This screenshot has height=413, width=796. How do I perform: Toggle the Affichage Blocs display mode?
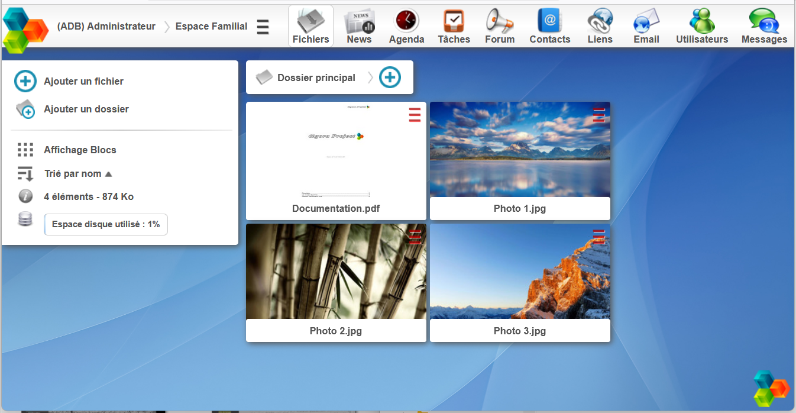tap(80, 150)
